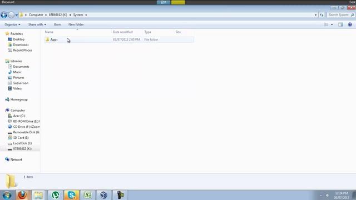Open Skype from the taskbar

[72, 195]
